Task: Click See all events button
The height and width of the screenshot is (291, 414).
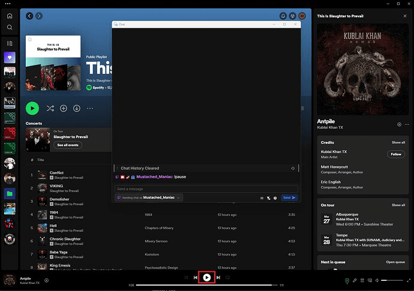Action: [68, 145]
